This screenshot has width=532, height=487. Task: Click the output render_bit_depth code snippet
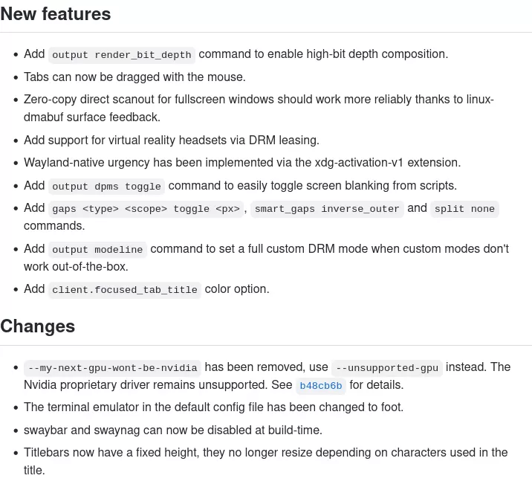point(121,55)
